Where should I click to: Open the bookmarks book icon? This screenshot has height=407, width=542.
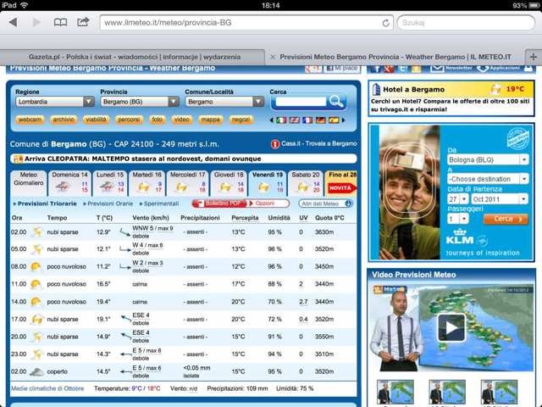pos(60,23)
